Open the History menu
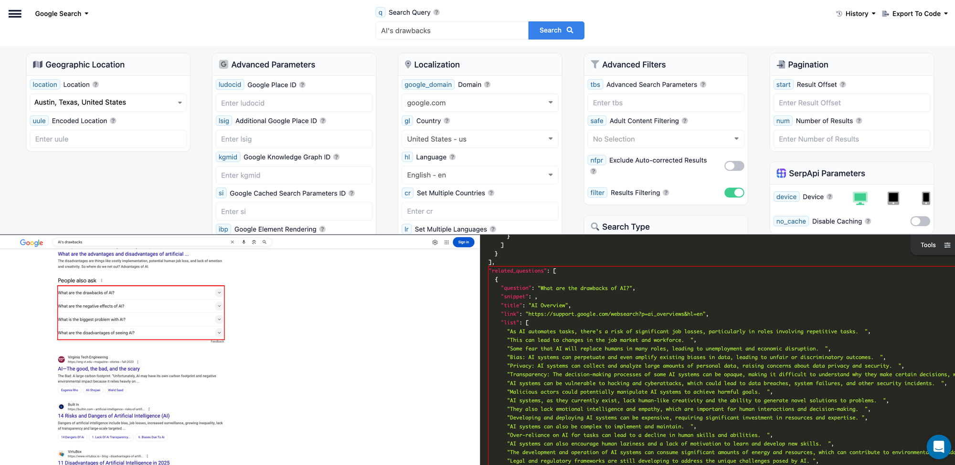The image size is (955, 465). 856,14
